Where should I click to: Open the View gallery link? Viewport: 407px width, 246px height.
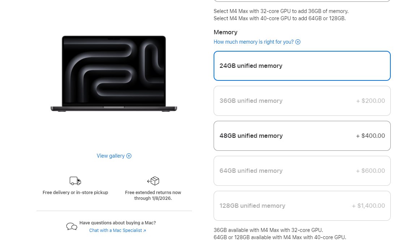111,156
